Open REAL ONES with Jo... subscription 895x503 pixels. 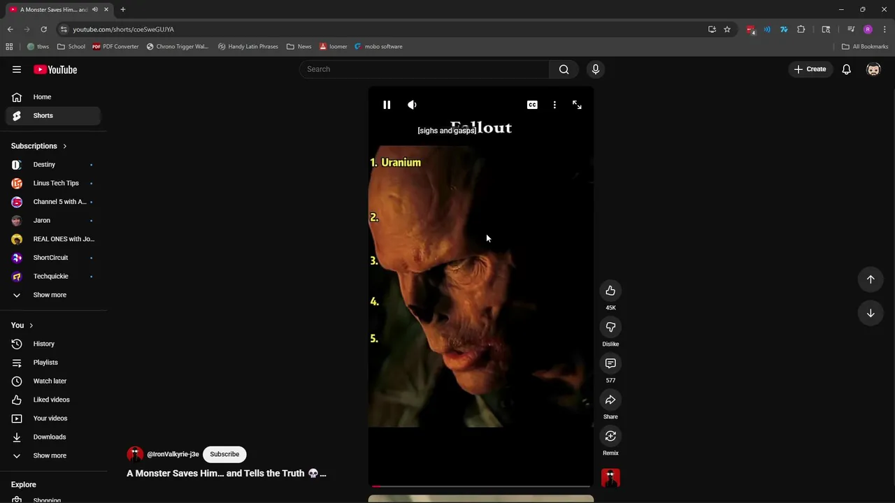tap(53, 239)
